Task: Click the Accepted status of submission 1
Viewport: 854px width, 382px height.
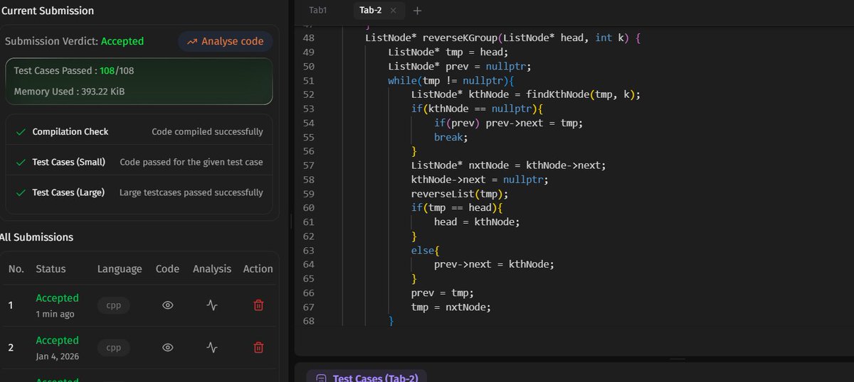Action: (x=57, y=298)
